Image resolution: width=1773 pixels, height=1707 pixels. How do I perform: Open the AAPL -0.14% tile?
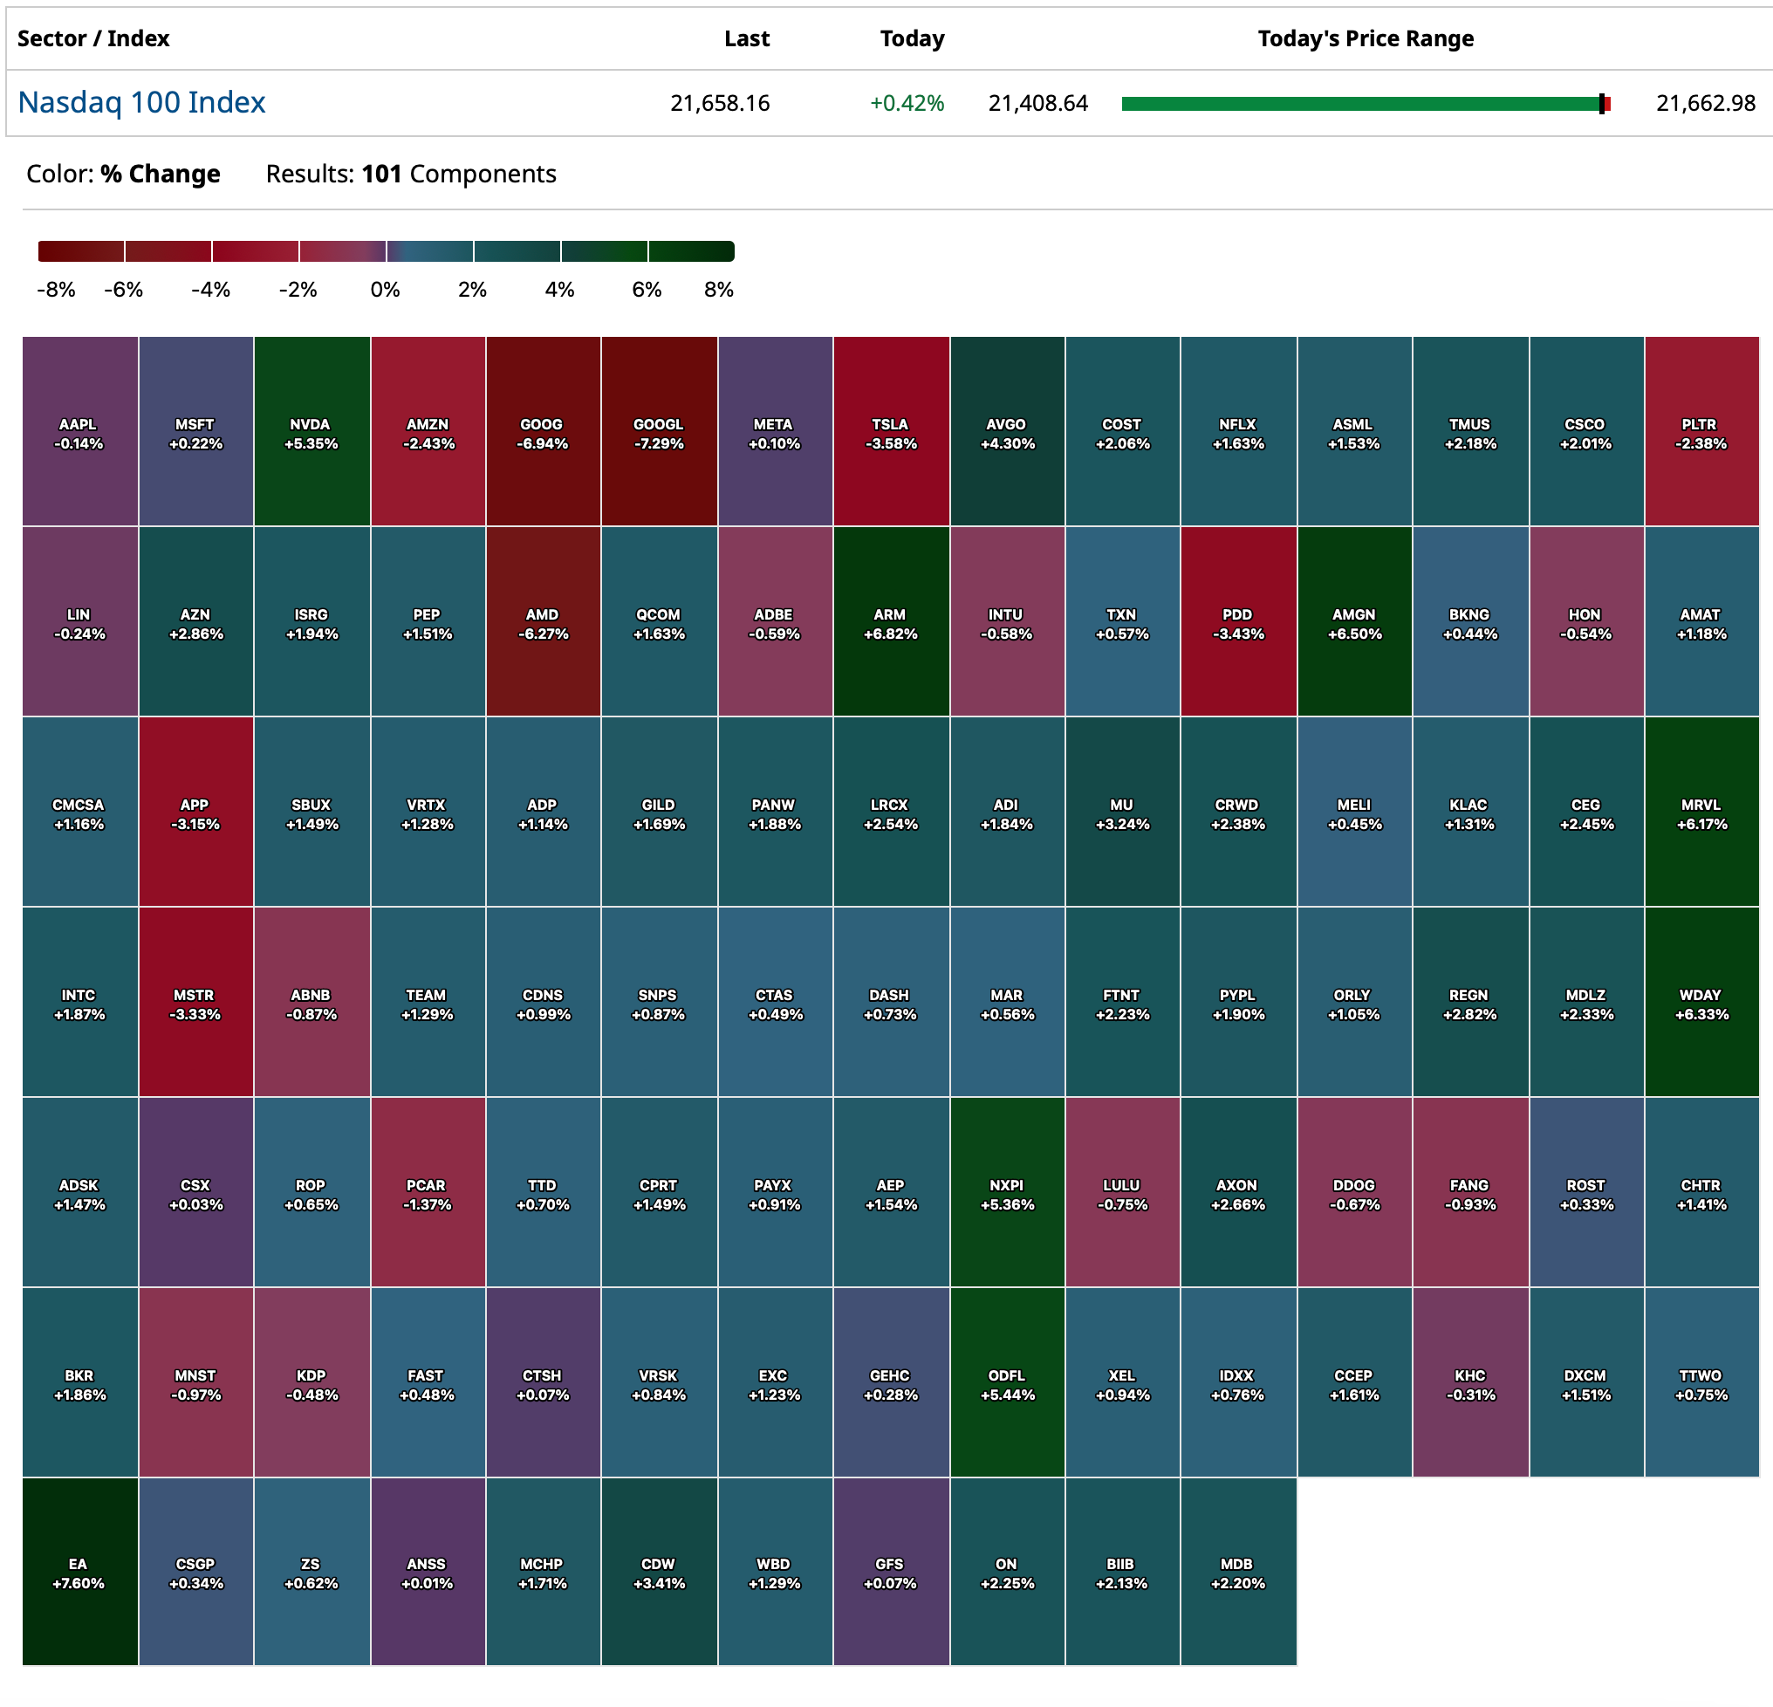(x=79, y=432)
